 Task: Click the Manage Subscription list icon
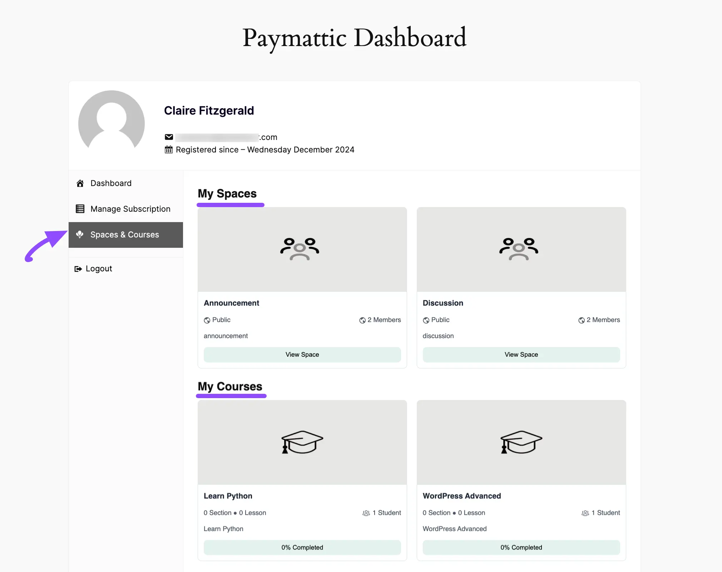coord(80,209)
